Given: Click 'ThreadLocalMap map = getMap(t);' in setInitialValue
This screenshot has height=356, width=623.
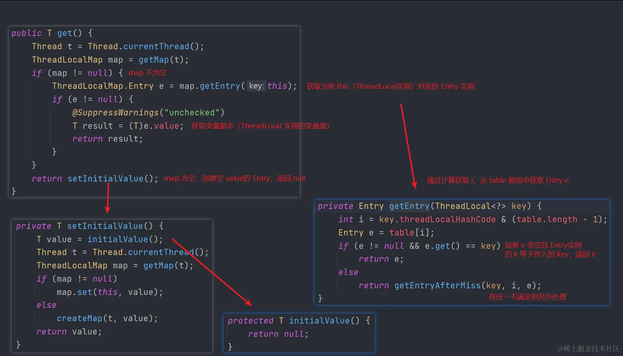Looking at the screenshot, I should [115, 266].
